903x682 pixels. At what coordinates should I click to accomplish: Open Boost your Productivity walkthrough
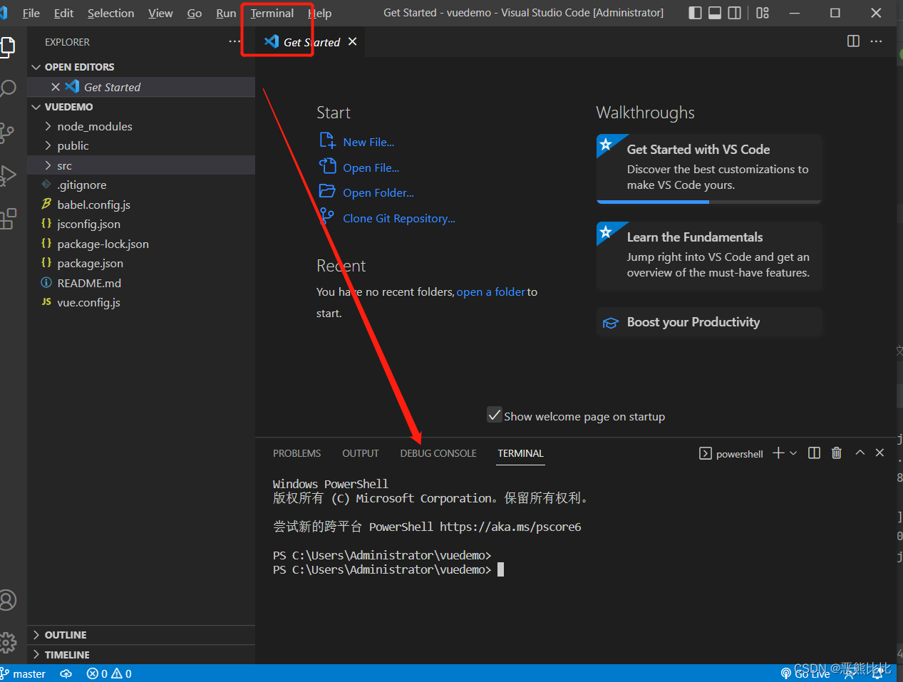[x=709, y=322]
